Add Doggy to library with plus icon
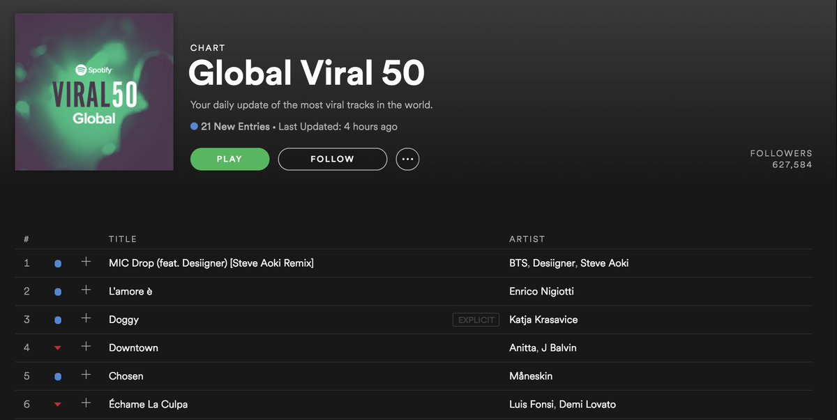The height and width of the screenshot is (420, 837). click(86, 318)
